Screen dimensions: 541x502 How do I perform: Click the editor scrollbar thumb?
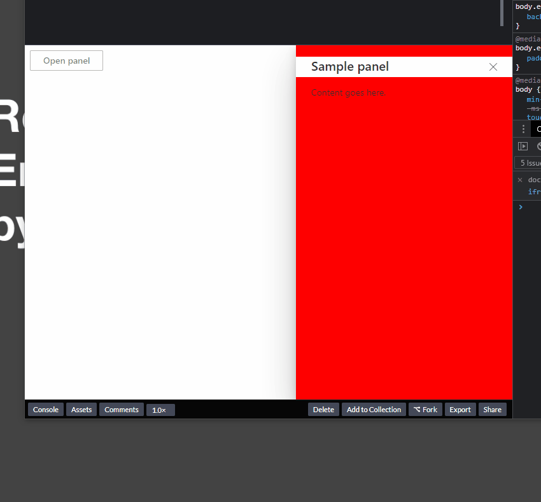pos(502,13)
